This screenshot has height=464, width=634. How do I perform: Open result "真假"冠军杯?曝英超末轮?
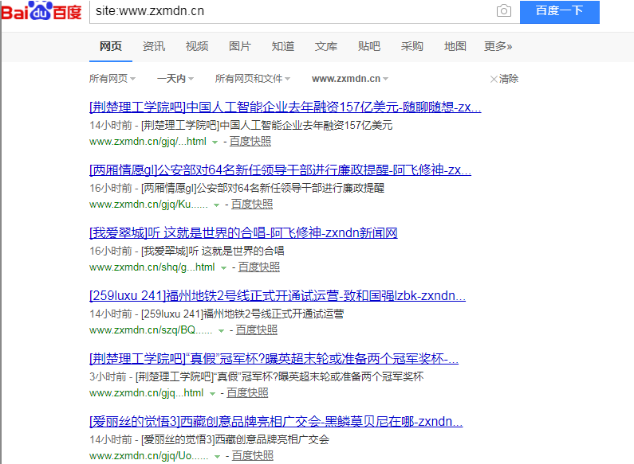tap(274, 359)
